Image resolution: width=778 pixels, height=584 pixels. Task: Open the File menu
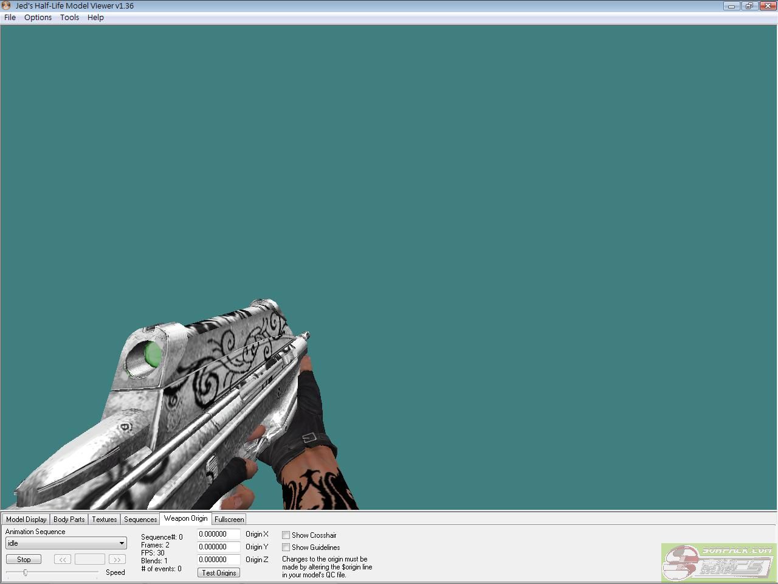(x=10, y=18)
